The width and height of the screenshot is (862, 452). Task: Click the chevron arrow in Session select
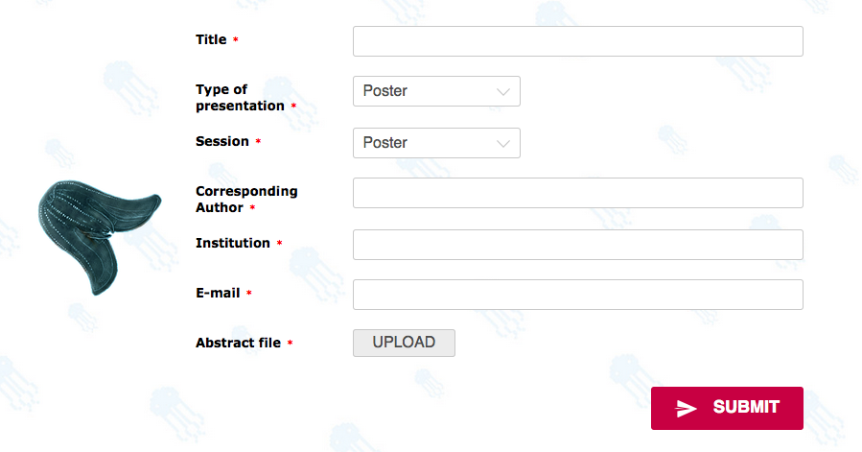(x=503, y=144)
